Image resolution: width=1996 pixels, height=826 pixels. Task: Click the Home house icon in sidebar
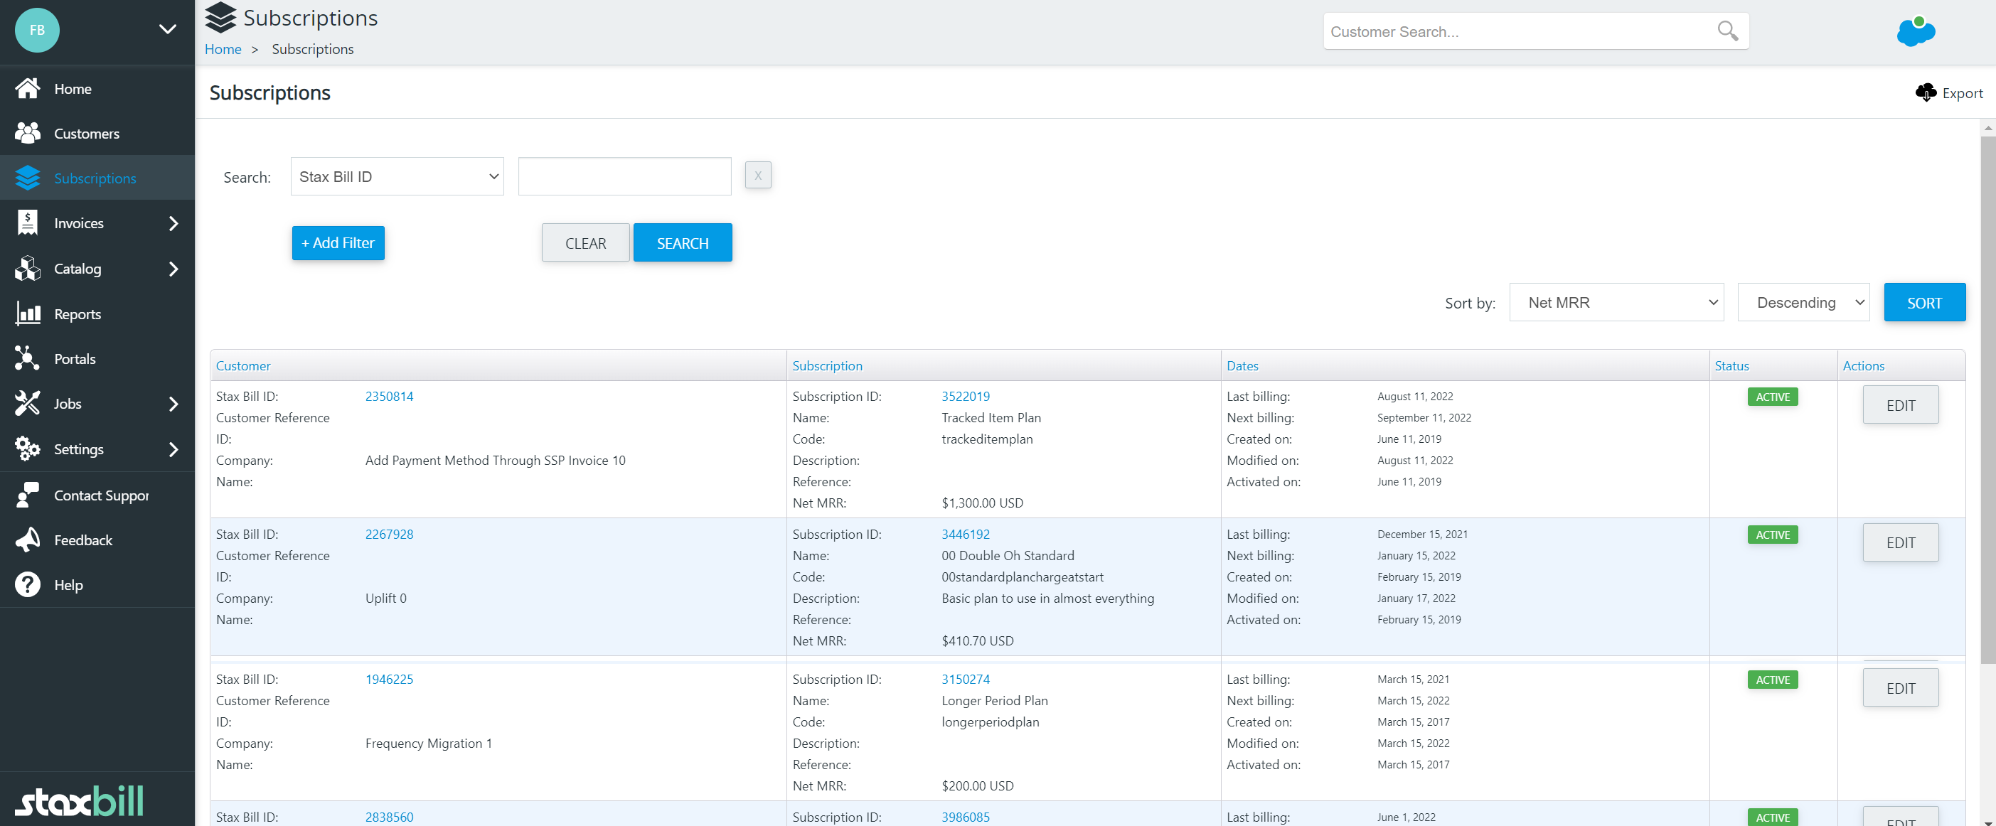pos(28,88)
